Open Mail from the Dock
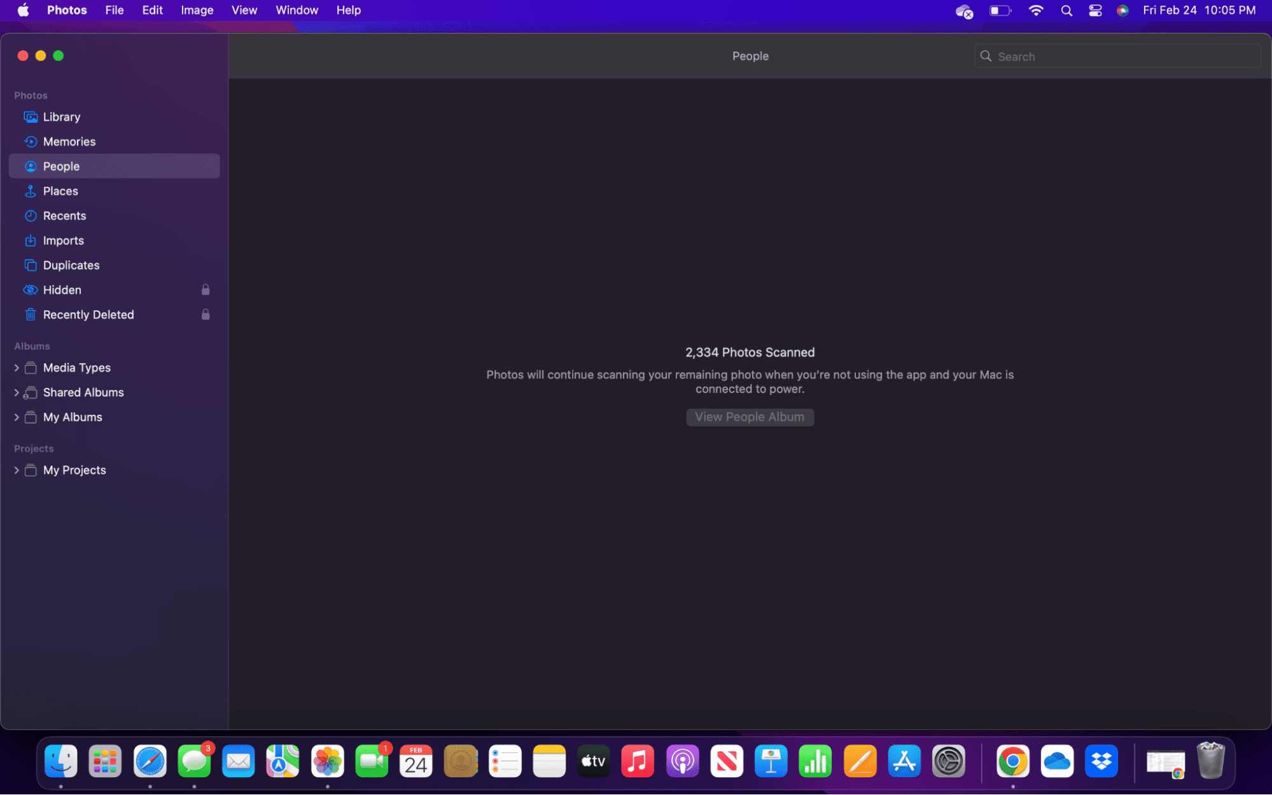1272x795 pixels. click(239, 761)
